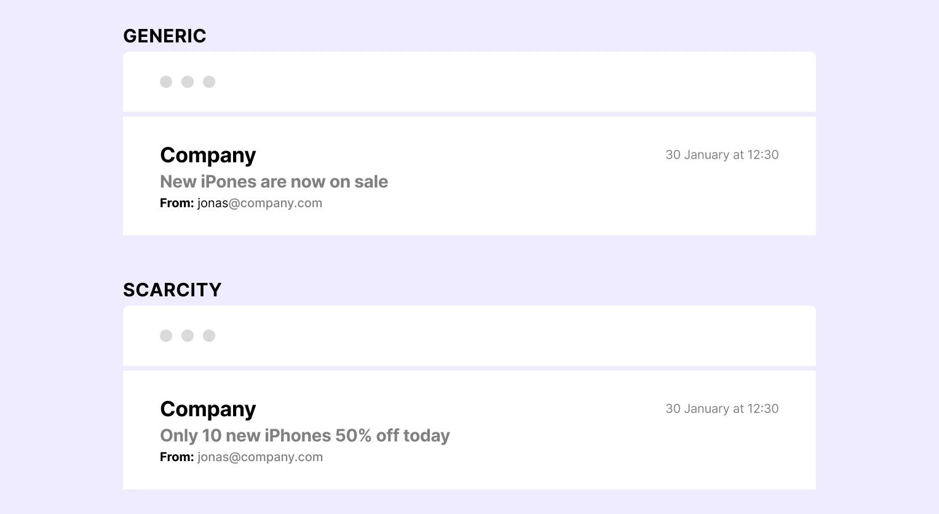939x514 pixels.
Task: Click the Company sender name in the SCARCITY email
Action: point(208,409)
